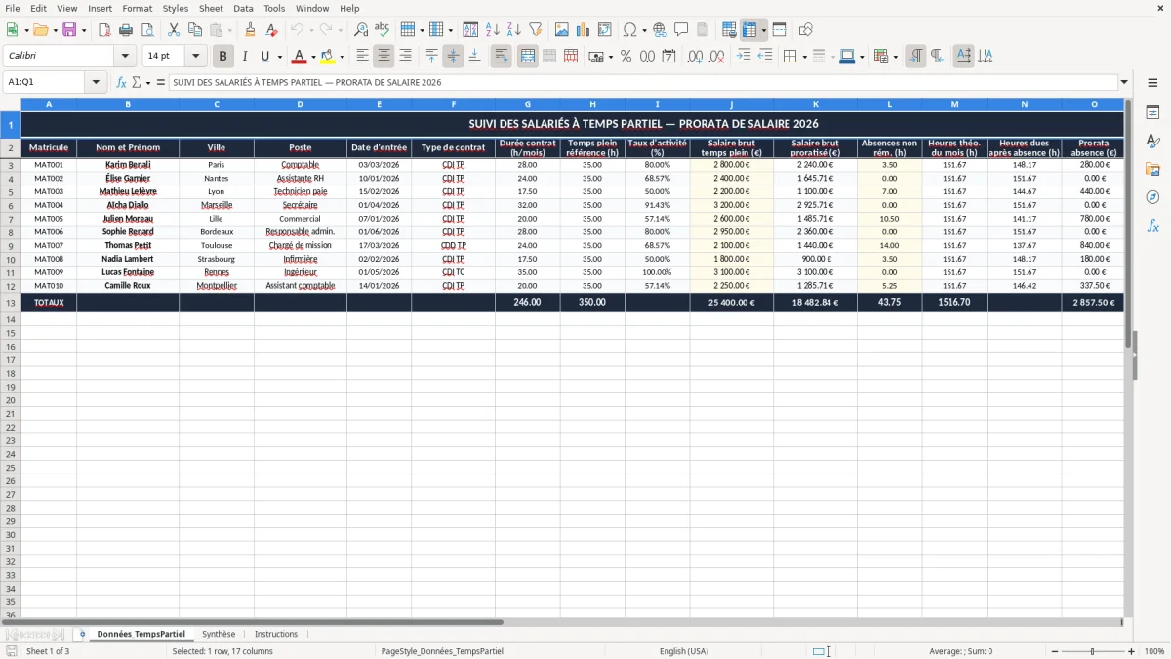Viewport: 1171px width, 659px height.
Task: Run the spelling check
Action: coord(383,30)
